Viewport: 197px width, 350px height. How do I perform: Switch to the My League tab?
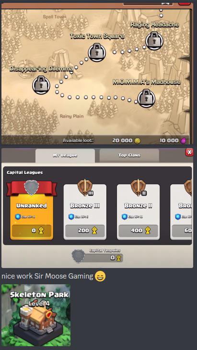pyautogui.click(x=65, y=155)
